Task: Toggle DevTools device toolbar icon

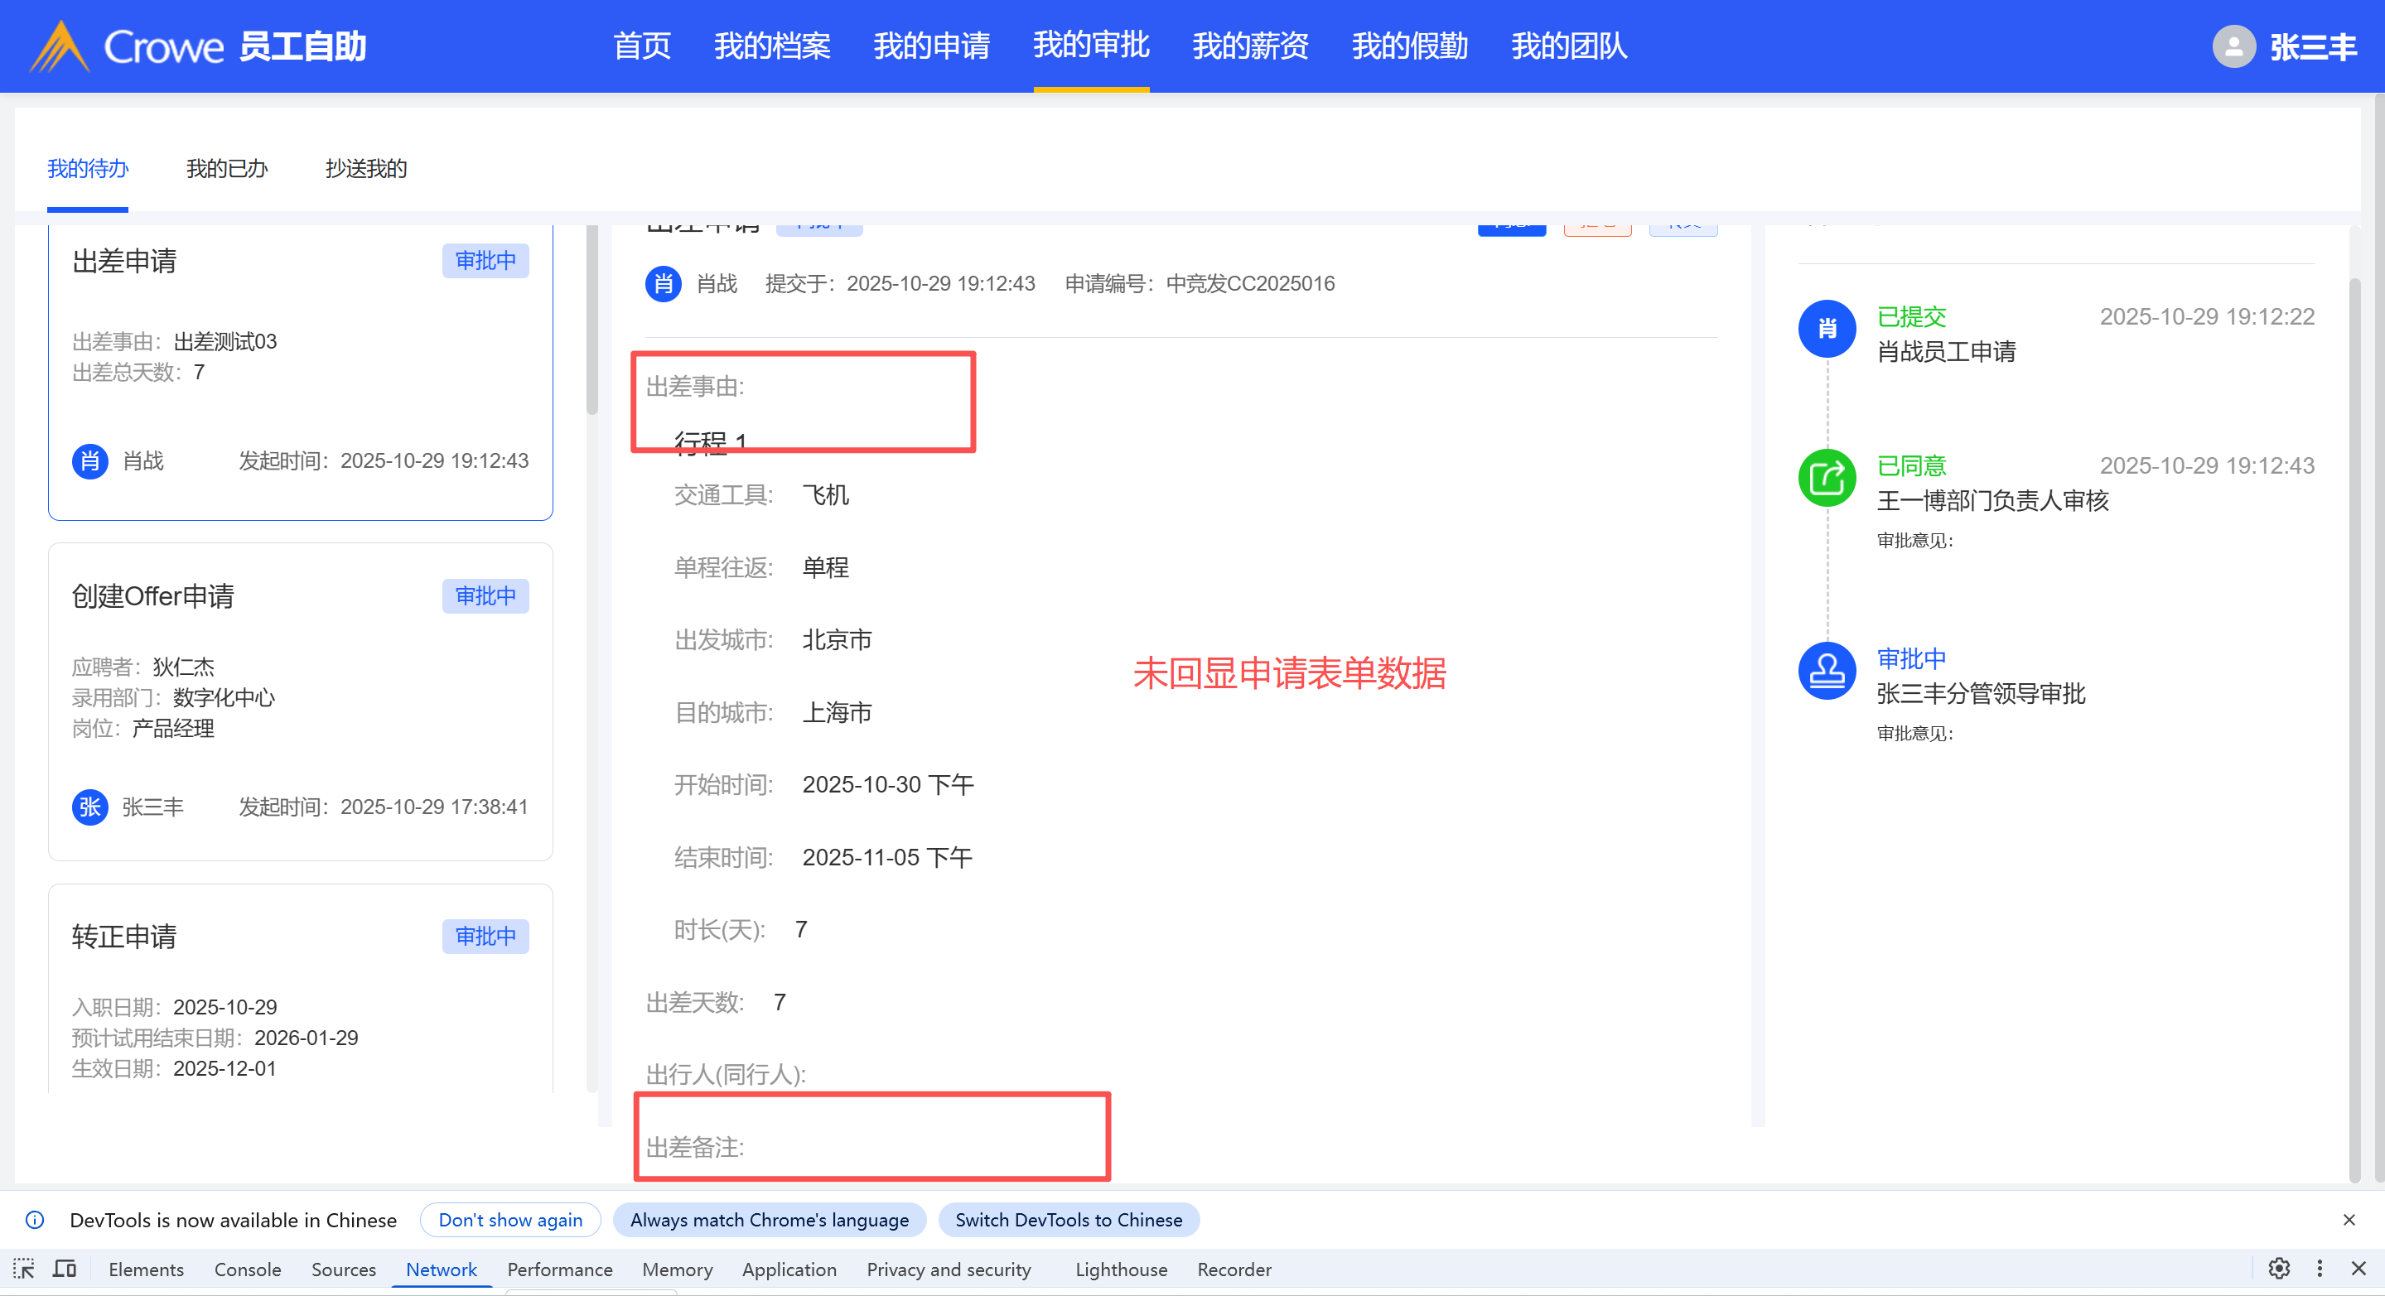Action: click(64, 1268)
